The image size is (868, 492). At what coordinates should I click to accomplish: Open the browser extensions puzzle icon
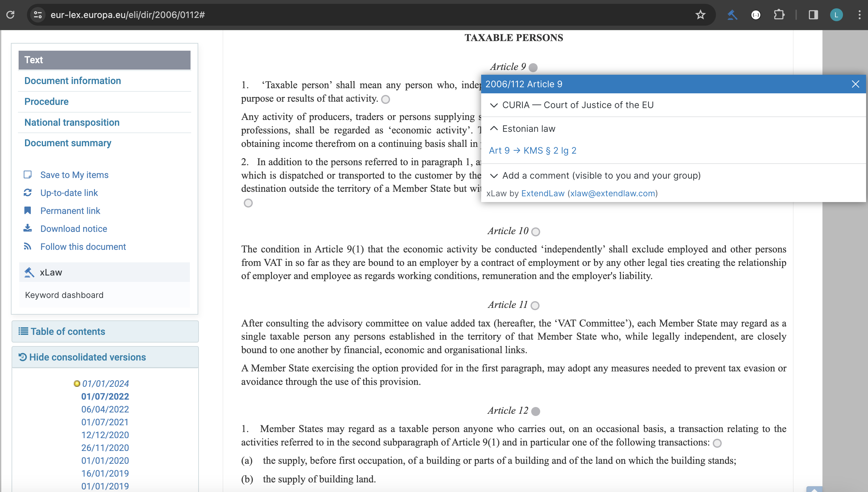click(779, 15)
